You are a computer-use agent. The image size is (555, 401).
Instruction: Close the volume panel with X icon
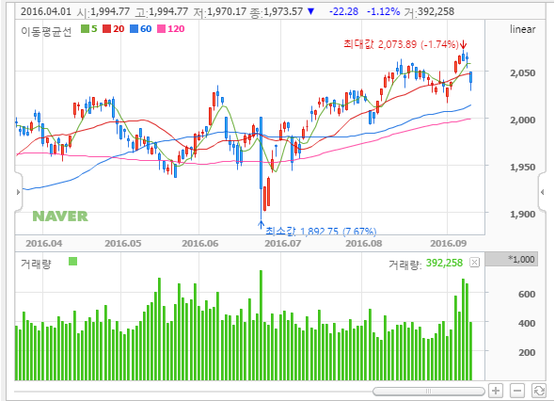(x=475, y=262)
